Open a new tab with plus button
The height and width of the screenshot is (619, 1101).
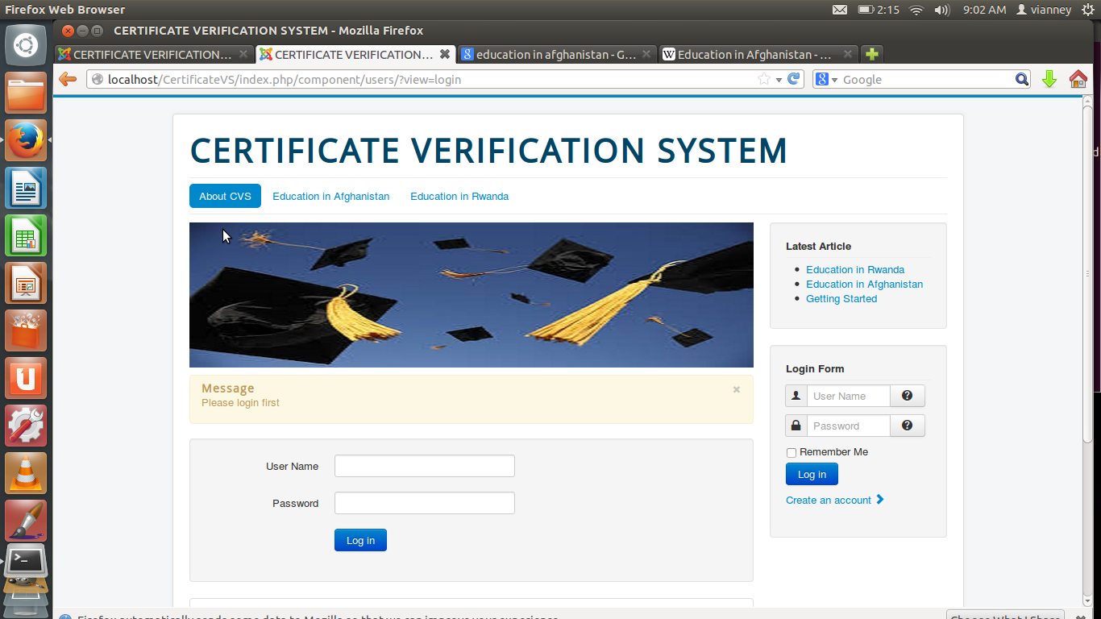click(871, 54)
